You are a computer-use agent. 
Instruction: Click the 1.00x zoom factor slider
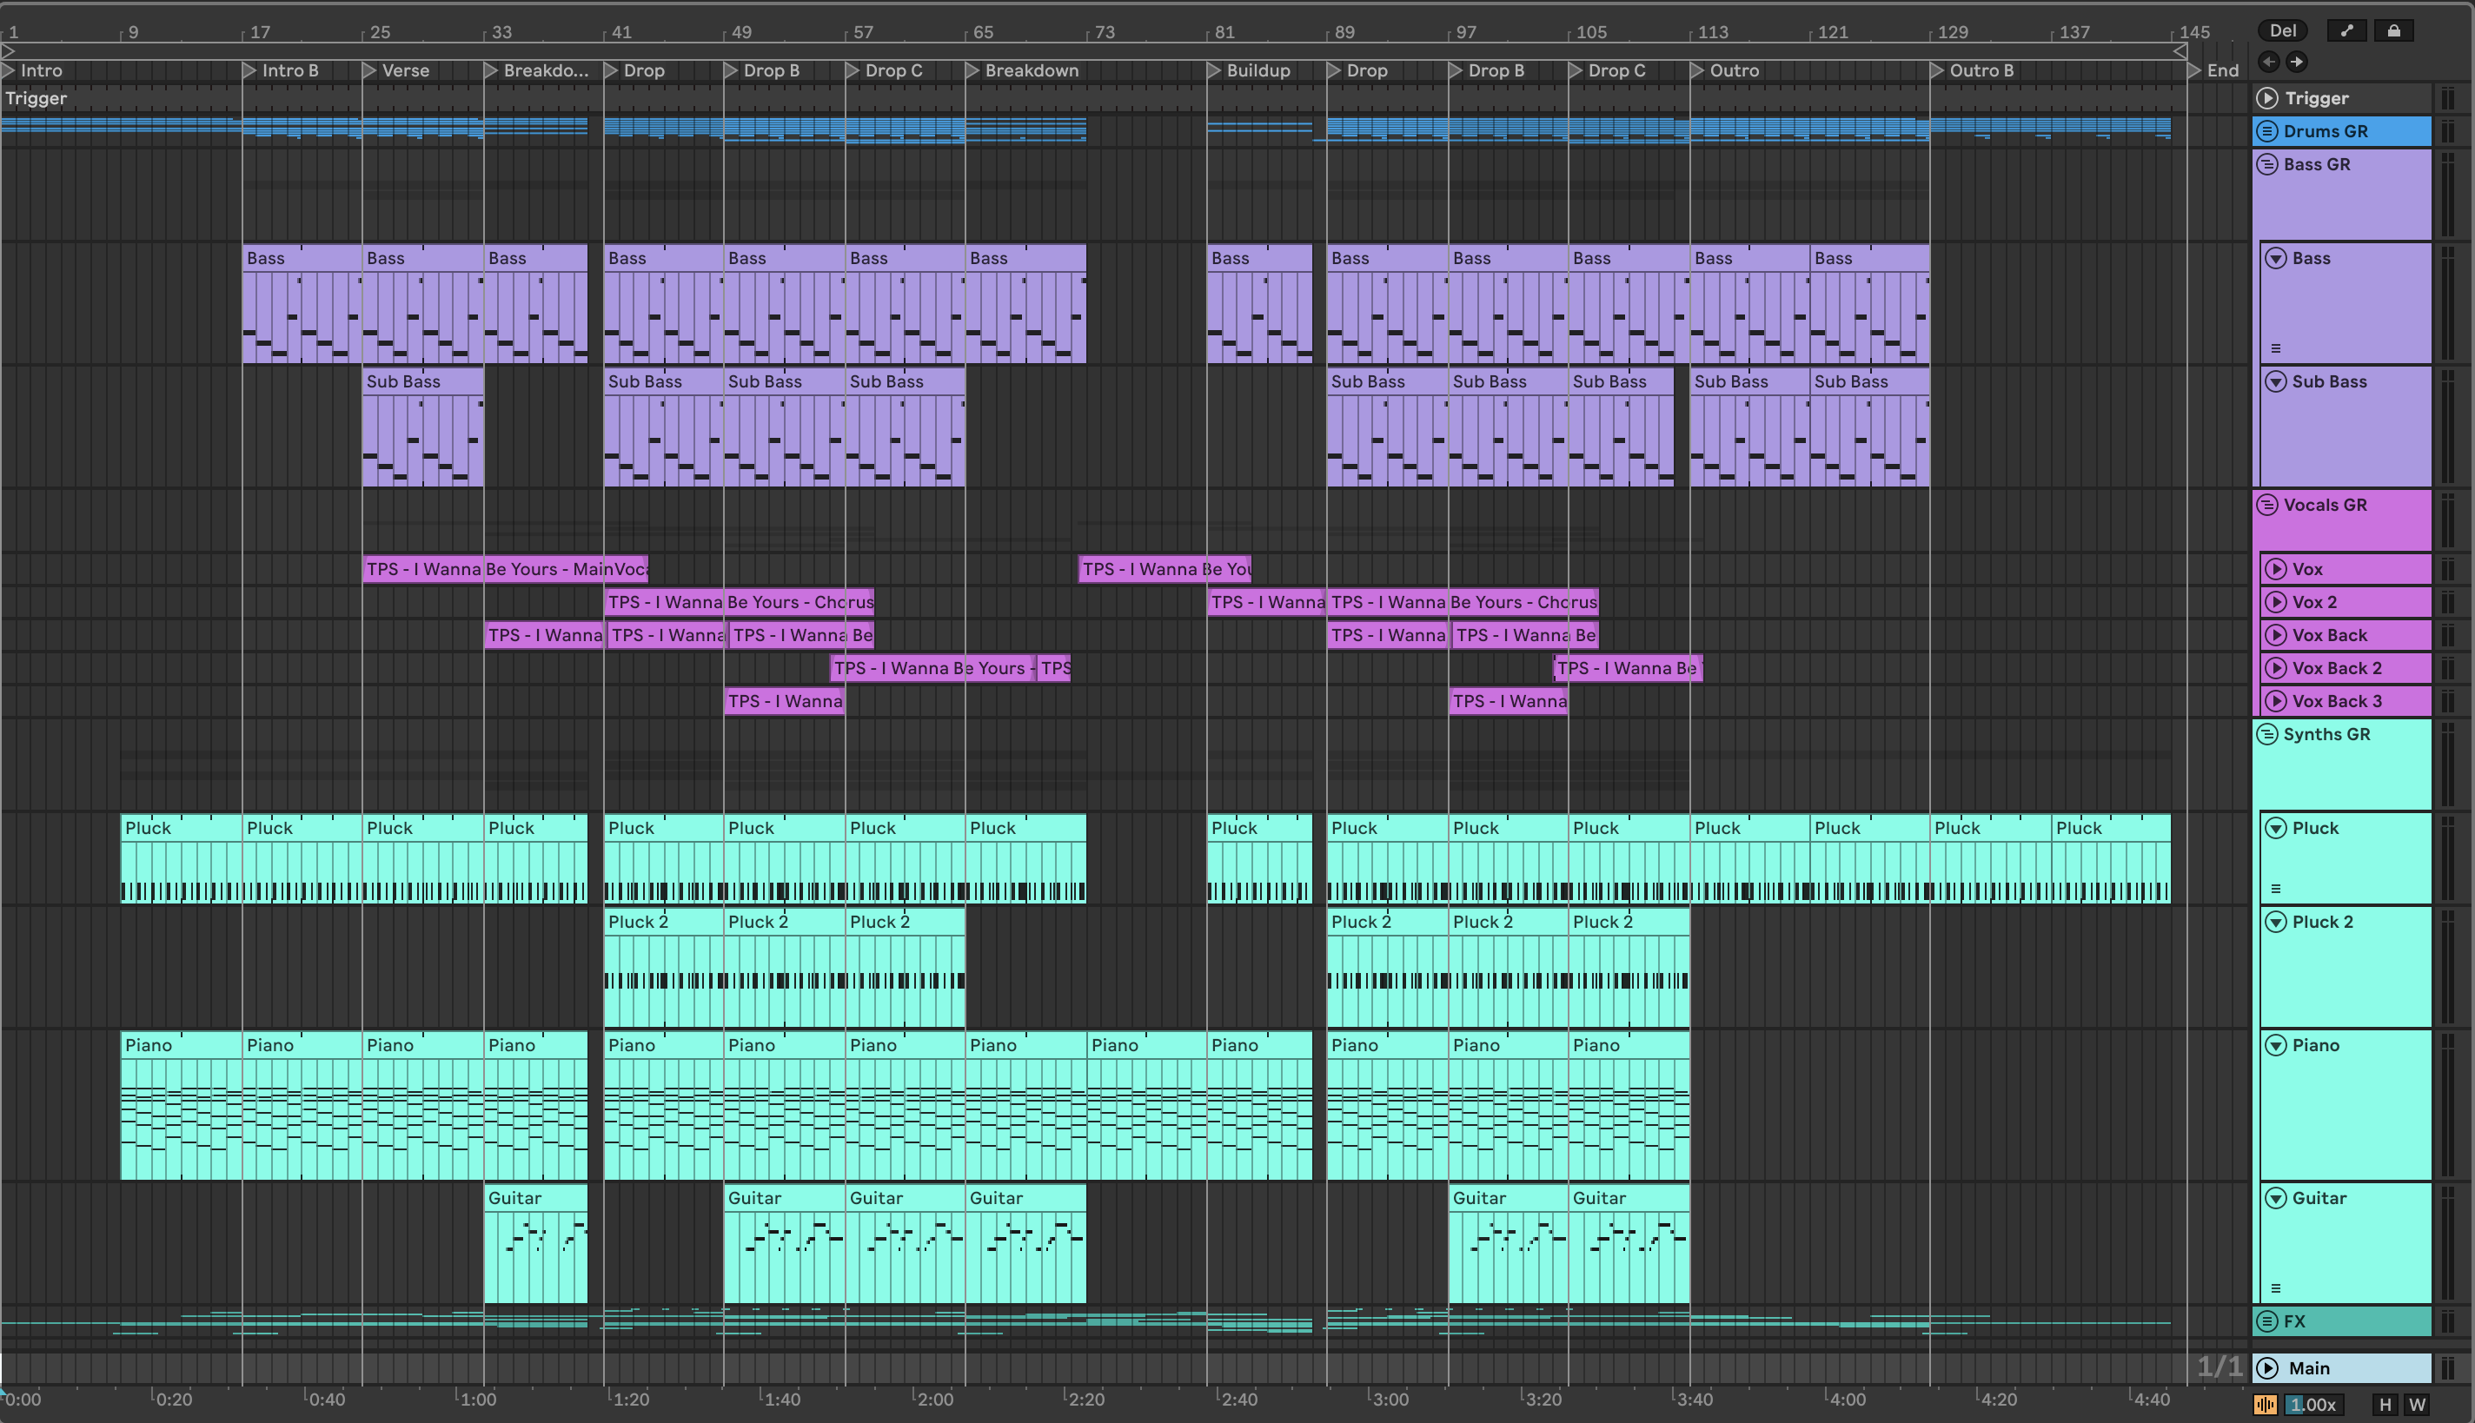tap(2312, 1405)
